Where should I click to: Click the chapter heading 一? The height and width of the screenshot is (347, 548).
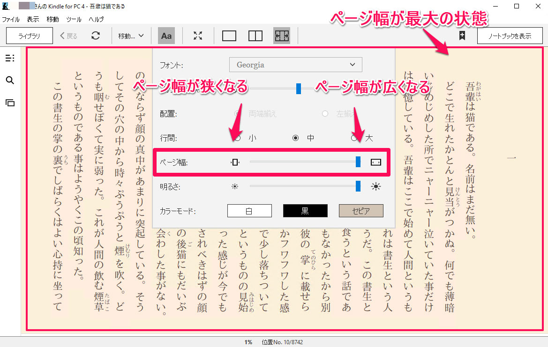pos(511,158)
